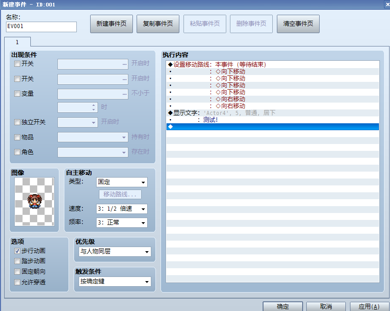Click the variable value stepper arrows
This screenshot has height=311, width=390.
93,107
